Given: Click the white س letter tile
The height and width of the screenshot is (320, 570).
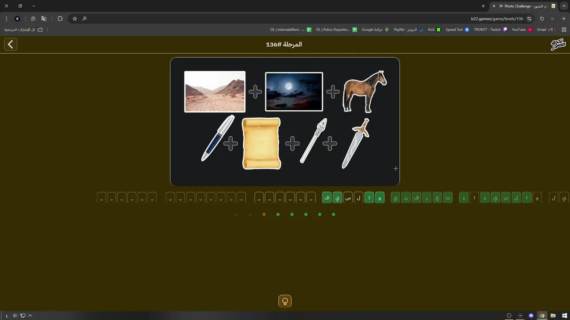Looking at the screenshot, I should click(x=348, y=198).
